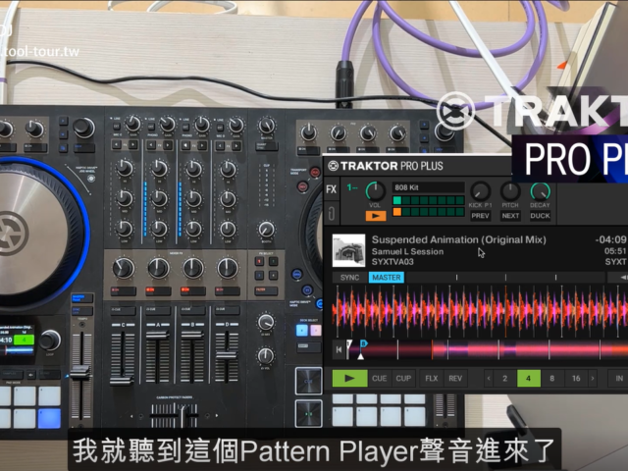The width and height of the screenshot is (628, 471).
Task: Select the NEXT sound button
Action: pos(510,216)
